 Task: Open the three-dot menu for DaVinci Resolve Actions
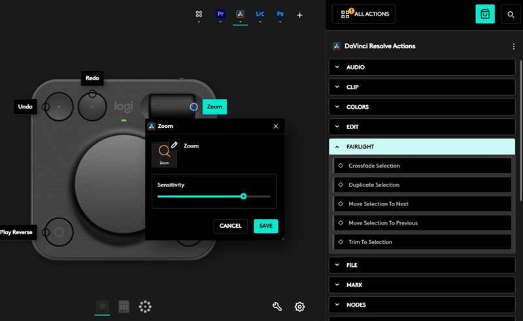pos(514,46)
